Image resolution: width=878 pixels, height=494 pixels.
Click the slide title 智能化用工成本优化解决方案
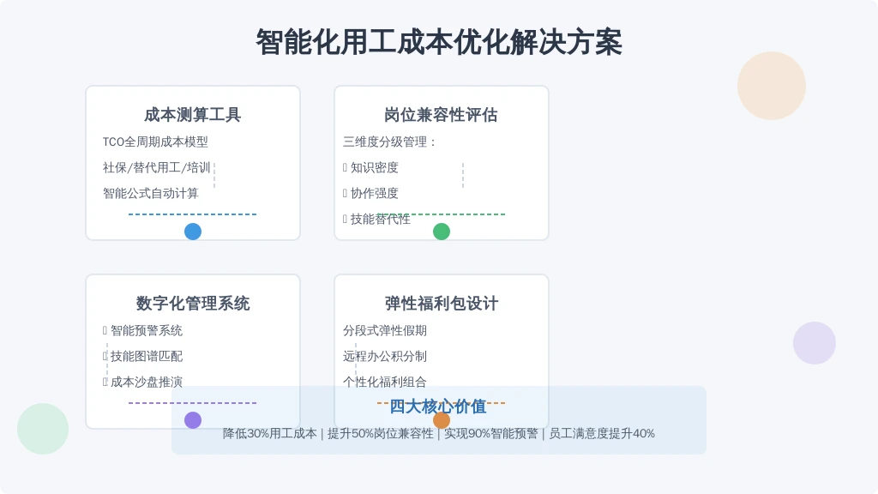[440, 39]
